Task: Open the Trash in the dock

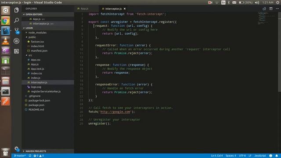Action: pos(6,152)
